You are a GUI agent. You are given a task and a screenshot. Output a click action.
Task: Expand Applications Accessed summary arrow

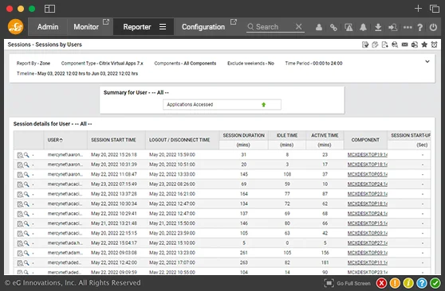(263, 104)
